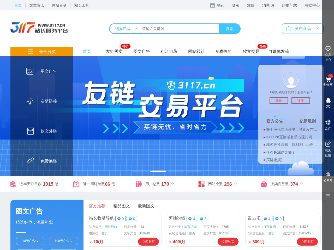This screenshot has width=334, height=250.
Task: Click the 签到 check-in calendar icon
Action: 212,5
